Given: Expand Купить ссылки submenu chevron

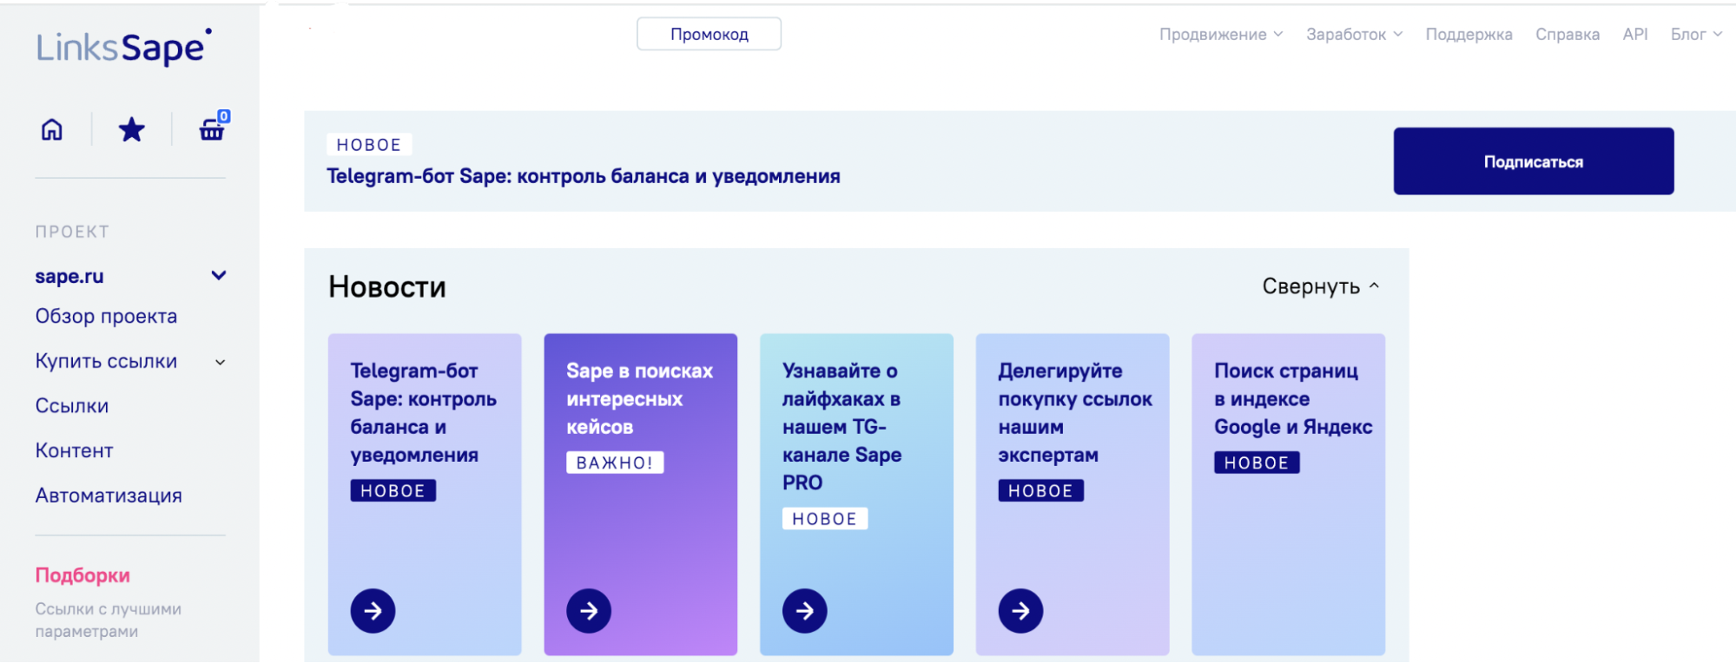Looking at the screenshot, I should tap(221, 363).
